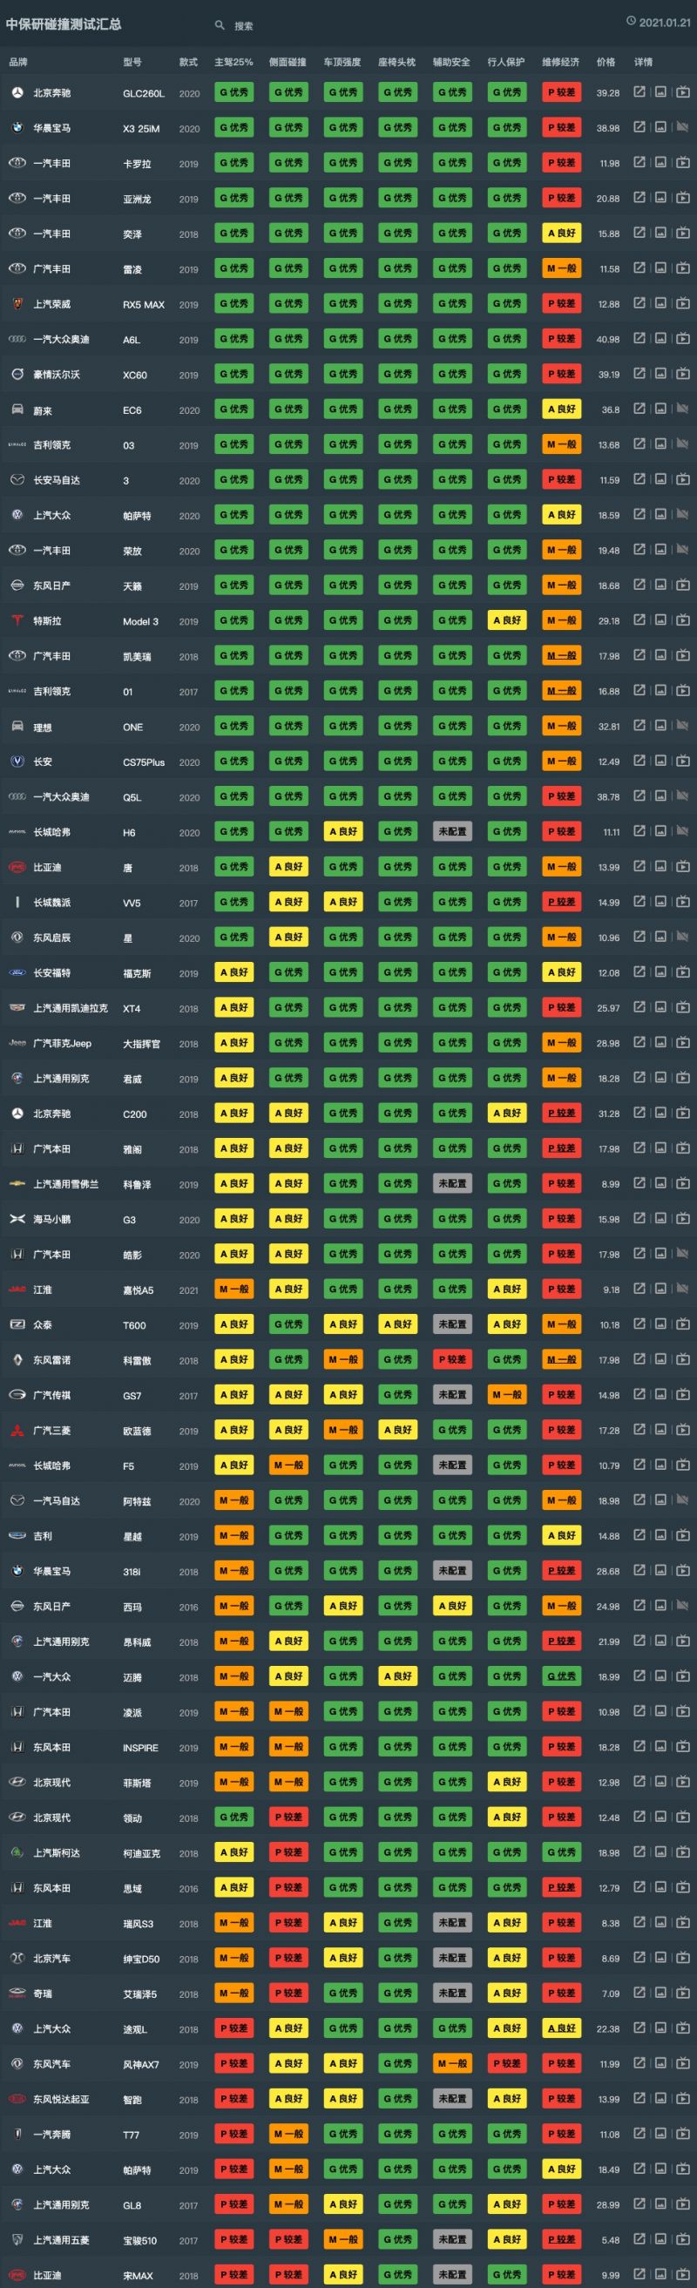
Task: Play video icon for 柯迪亚克 row
Action: tap(683, 1852)
